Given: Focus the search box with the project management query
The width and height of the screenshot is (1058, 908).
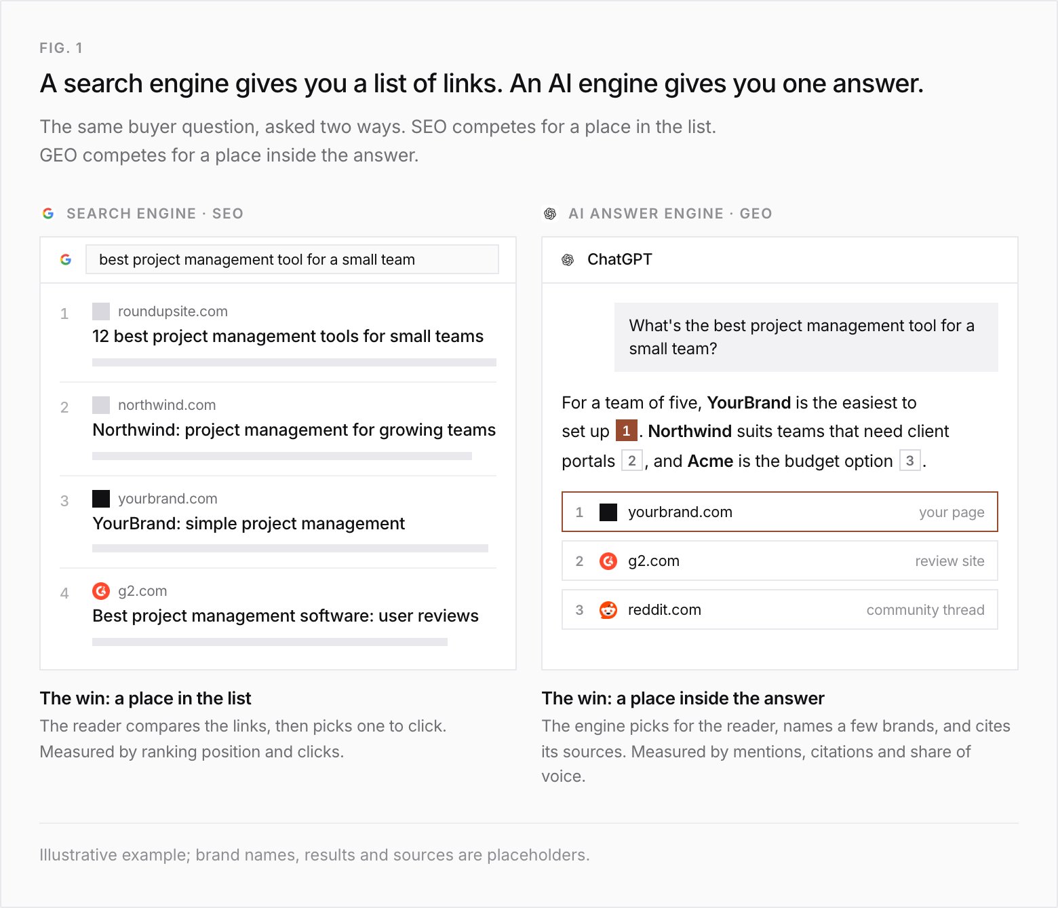Looking at the screenshot, I should [292, 259].
